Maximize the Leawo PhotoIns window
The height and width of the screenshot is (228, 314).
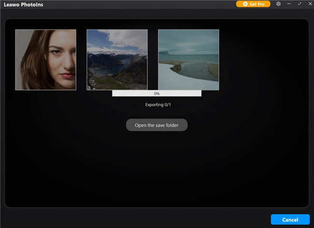300,4
